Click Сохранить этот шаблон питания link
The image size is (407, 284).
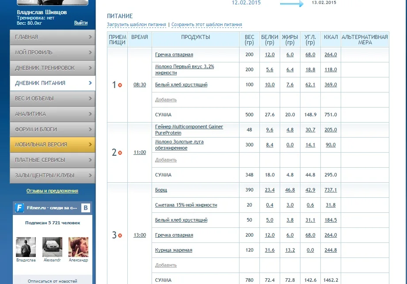pyautogui.click(x=207, y=24)
